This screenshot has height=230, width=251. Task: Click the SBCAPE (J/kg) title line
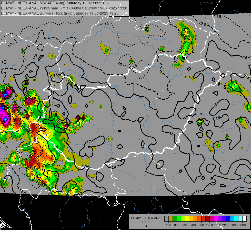click(56, 3)
